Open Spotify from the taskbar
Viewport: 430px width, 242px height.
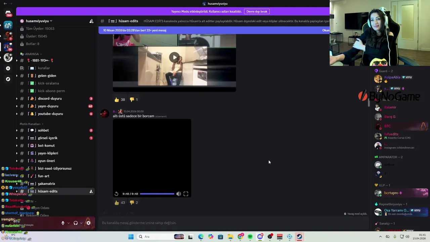point(250,237)
